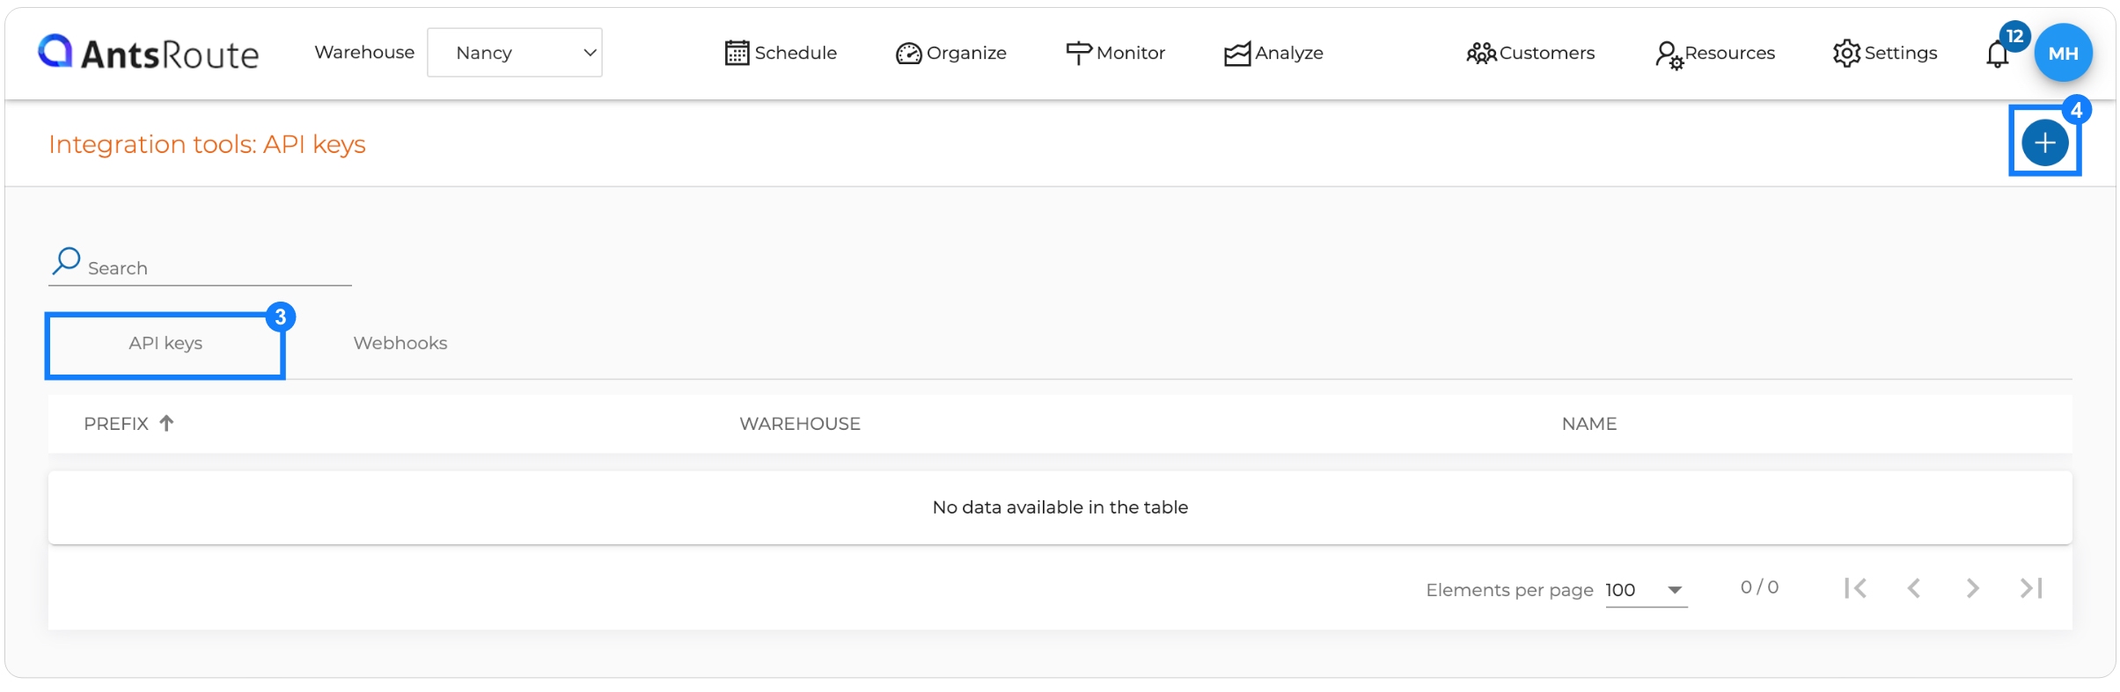This screenshot has height=692, width=2120.
Task: Go to the Customers section
Action: click(x=1530, y=53)
